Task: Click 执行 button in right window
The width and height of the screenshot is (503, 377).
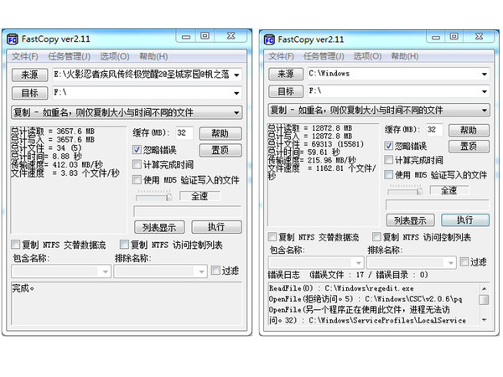Action: 465,220
